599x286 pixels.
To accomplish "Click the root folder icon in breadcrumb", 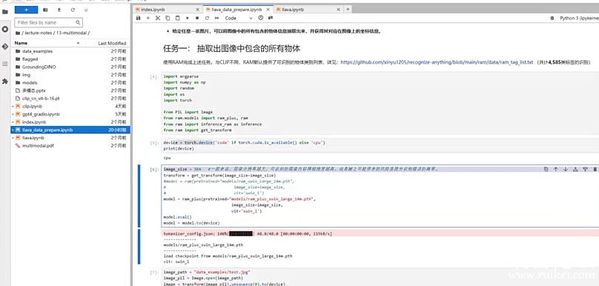I will 19,33.
